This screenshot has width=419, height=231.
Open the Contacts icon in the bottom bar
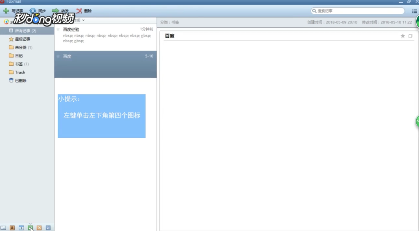(12, 228)
